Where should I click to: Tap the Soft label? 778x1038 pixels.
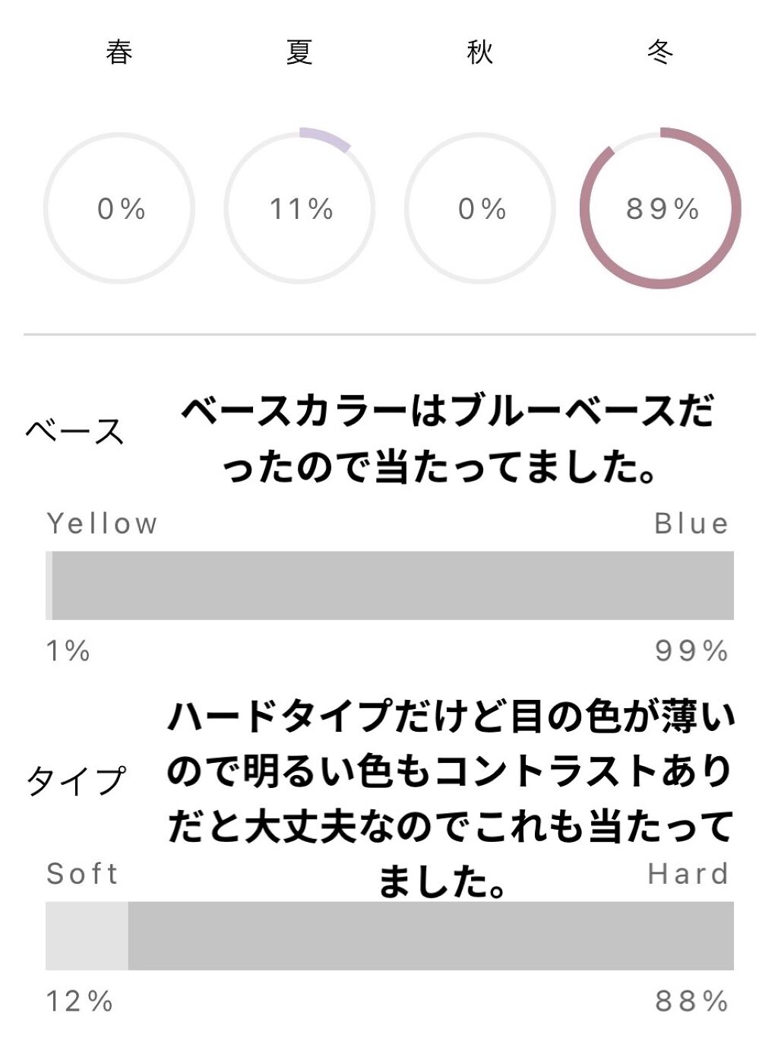[82, 874]
